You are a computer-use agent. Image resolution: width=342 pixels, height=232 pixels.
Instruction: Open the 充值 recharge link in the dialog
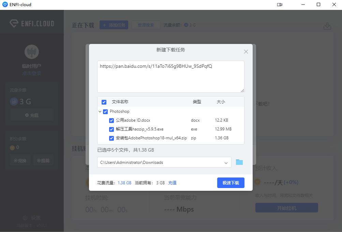[172, 183]
